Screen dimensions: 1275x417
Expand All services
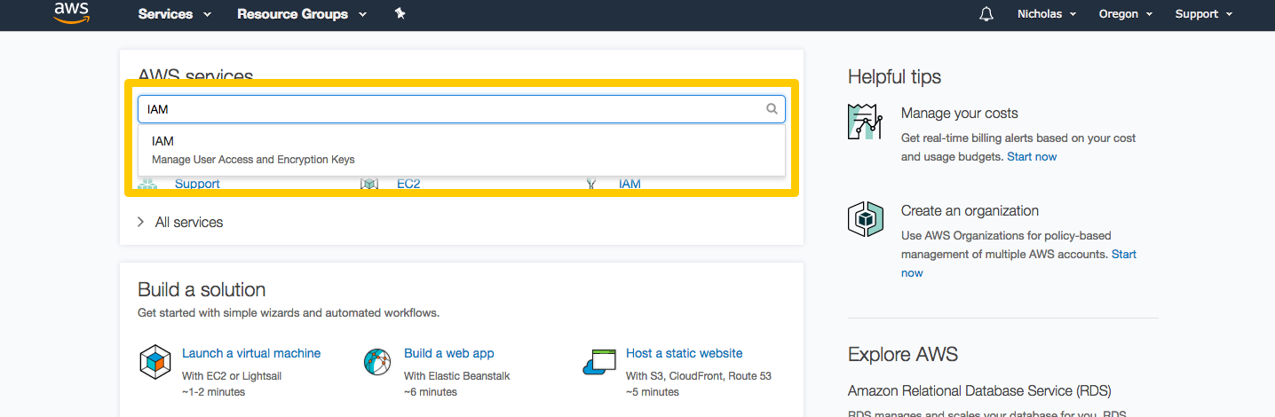pos(180,223)
